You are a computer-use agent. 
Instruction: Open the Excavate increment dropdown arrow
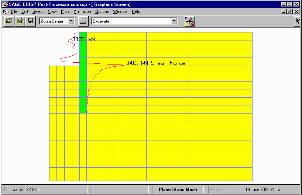click(x=174, y=21)
